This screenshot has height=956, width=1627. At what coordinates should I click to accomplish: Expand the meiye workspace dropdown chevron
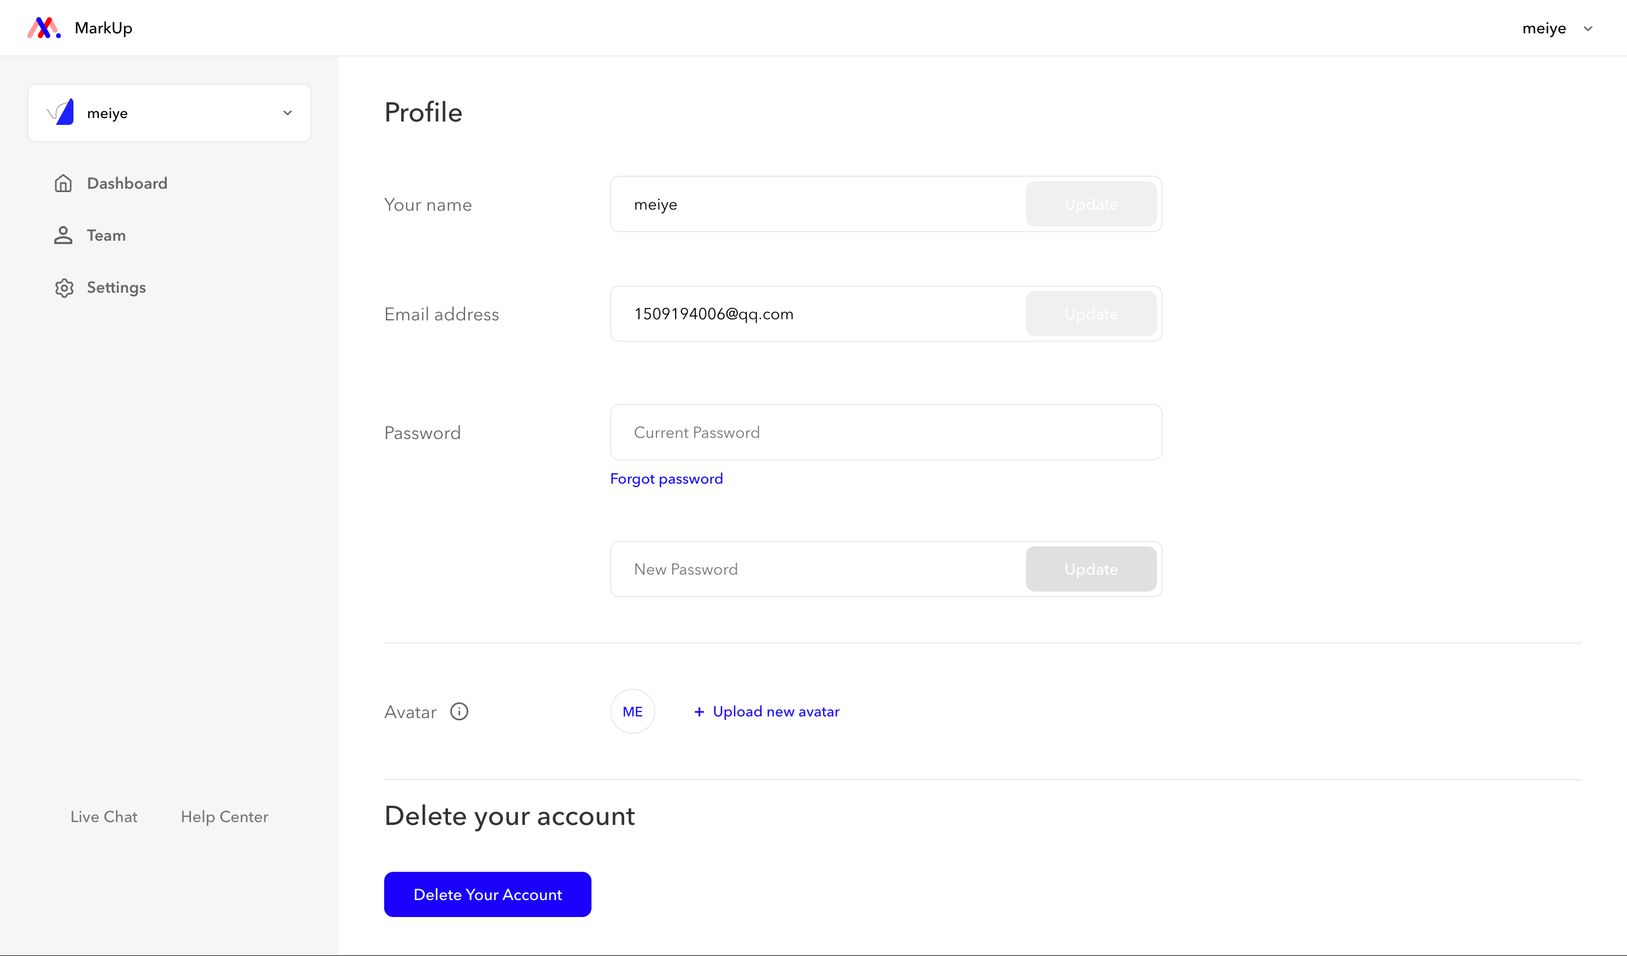288,113
